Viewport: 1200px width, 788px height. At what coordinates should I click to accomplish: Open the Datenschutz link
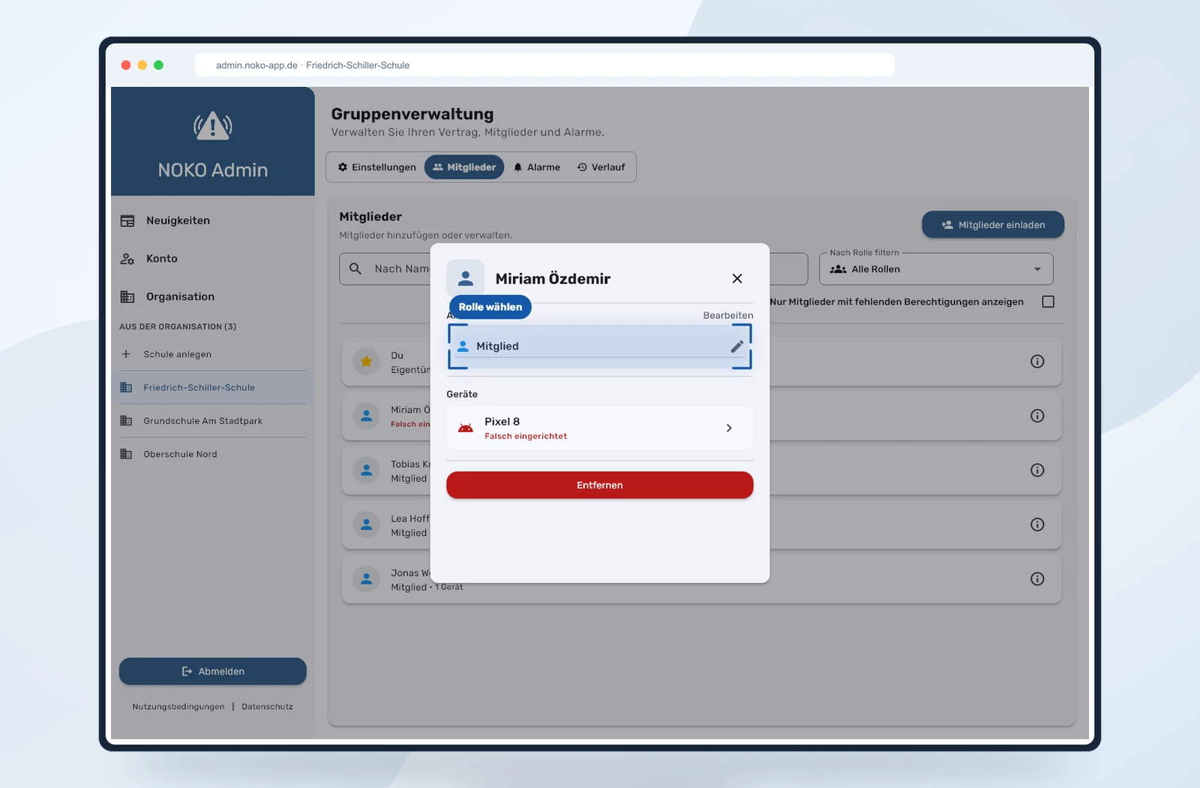(267, 707)
